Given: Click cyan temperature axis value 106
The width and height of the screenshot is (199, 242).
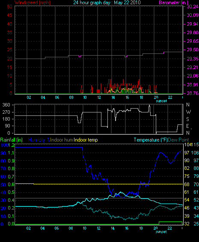Looking at the screenshot, I should [x=195, y=153].
